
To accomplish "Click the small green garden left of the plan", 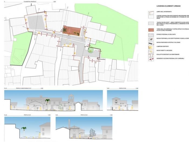I will click(21, 48).
